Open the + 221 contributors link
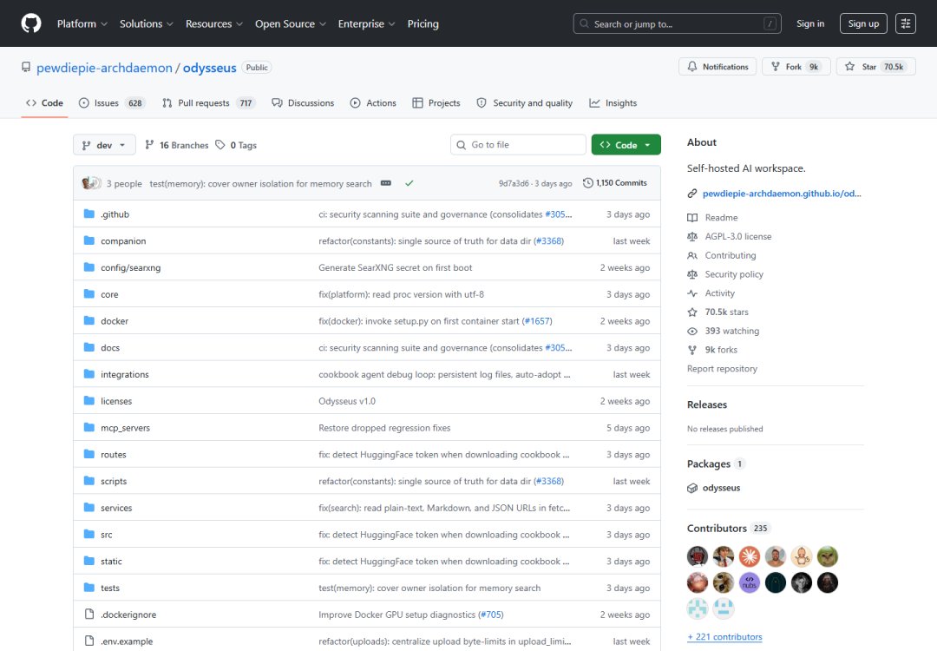 724,636
